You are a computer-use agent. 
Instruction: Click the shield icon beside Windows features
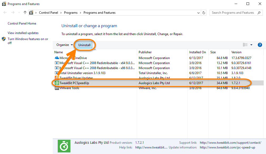coord(4,39)
